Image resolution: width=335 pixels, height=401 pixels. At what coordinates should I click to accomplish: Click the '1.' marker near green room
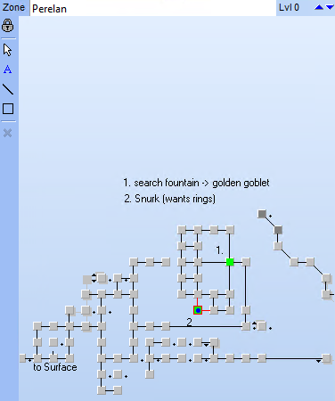219,250
